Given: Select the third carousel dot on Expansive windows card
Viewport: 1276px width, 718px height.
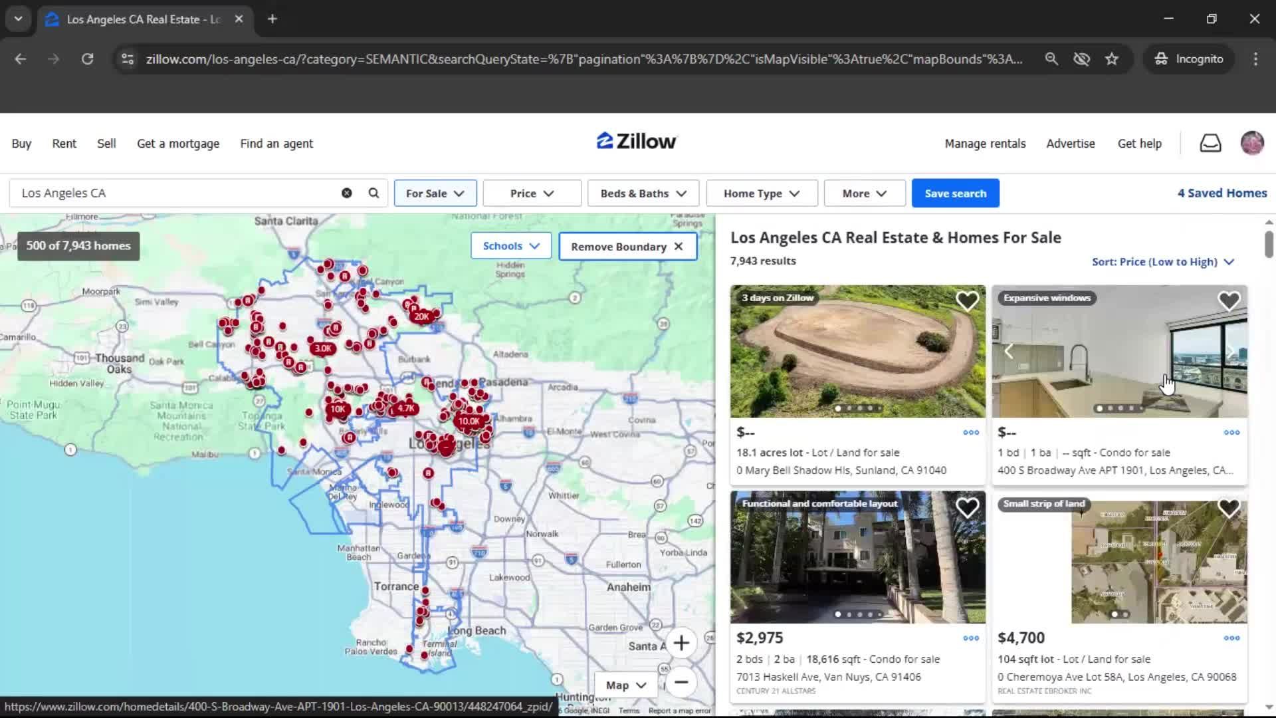Looking at the screenshot, I should [x=1119, y=408].
